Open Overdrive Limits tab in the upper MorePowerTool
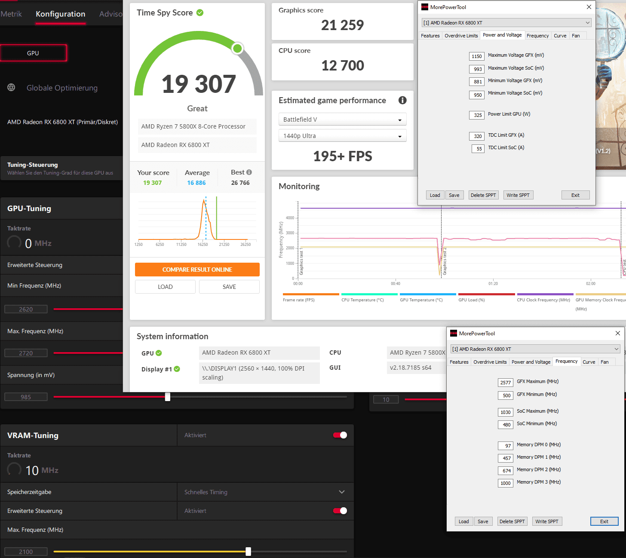The image size is (626, 558). pyautogui.click(x=461, y=36)
